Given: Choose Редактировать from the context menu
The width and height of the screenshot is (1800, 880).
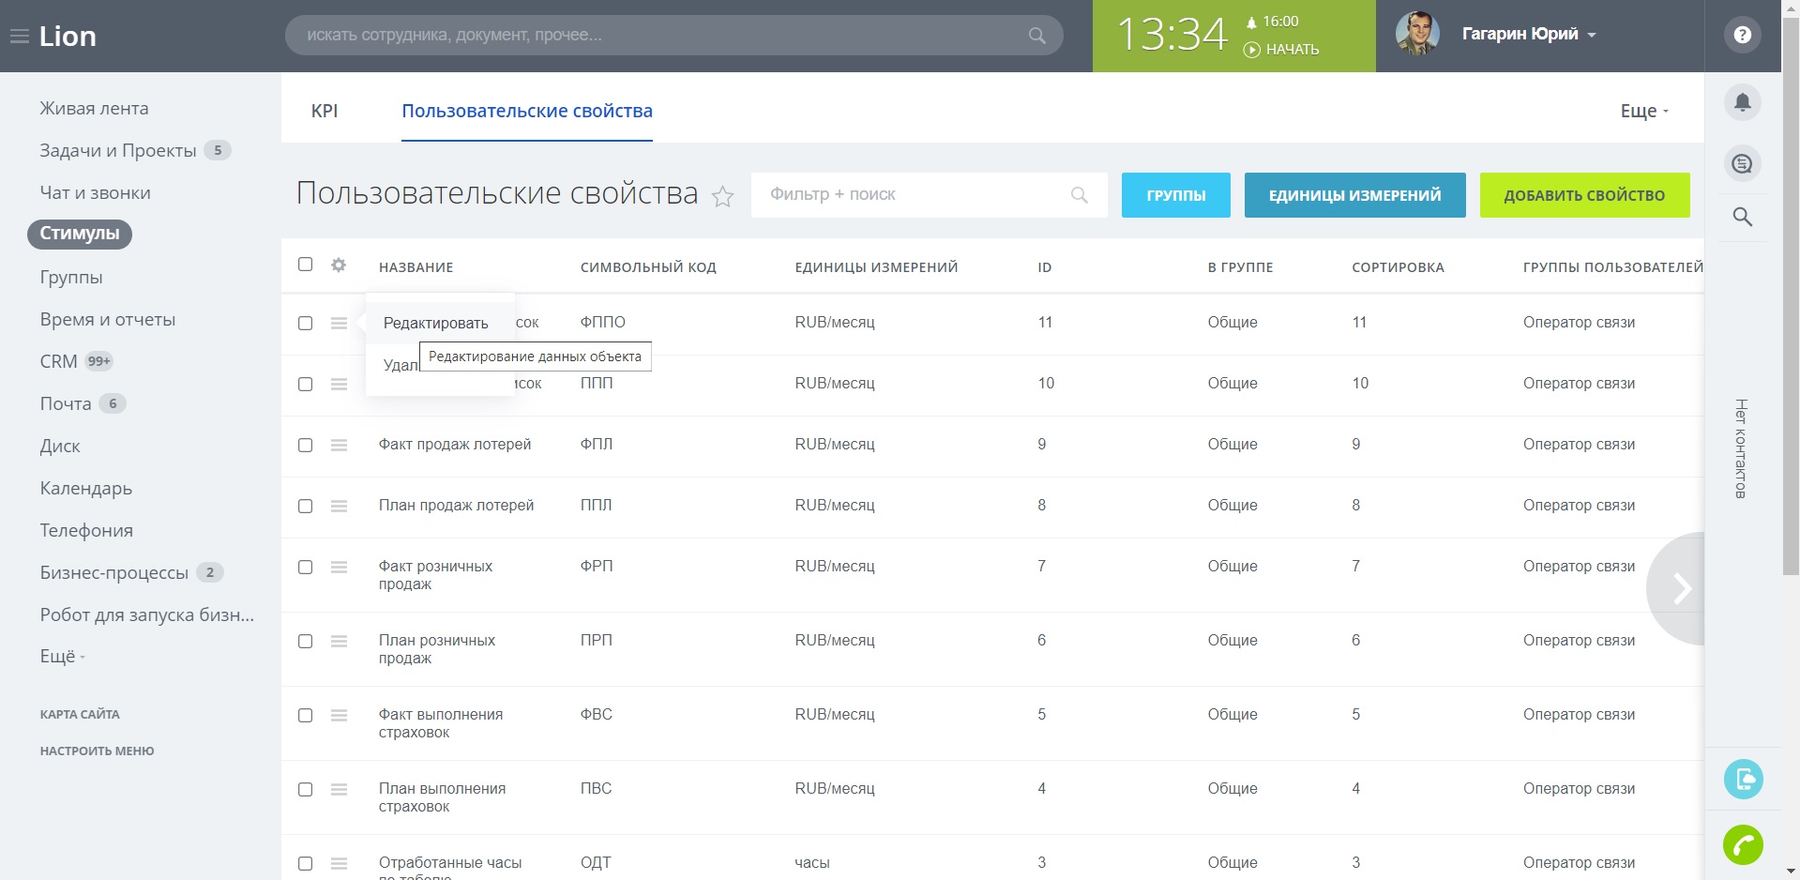Looking at the screenshot, I should tap(436, 323).
